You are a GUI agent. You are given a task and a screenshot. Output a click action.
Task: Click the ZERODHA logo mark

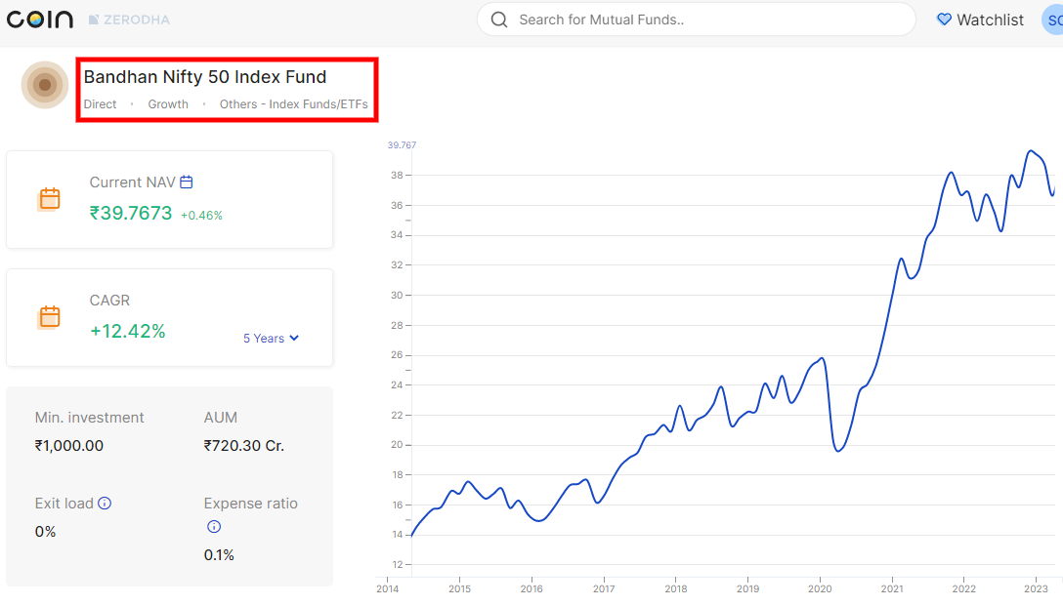[93, 19]
